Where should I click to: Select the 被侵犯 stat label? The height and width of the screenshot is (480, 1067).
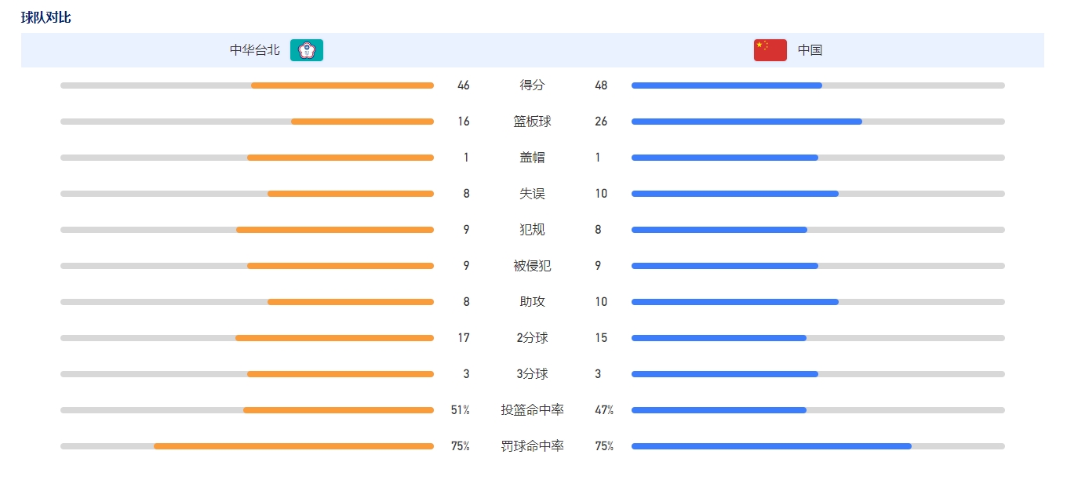[x=532, y=266]
